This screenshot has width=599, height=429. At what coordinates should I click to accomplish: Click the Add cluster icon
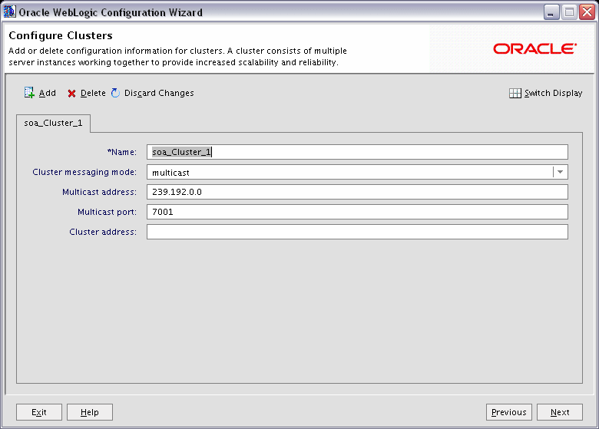29,93
